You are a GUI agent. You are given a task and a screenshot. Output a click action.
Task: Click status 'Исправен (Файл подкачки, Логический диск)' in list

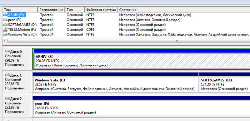155,15
